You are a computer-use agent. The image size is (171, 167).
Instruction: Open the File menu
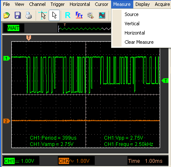6,4
